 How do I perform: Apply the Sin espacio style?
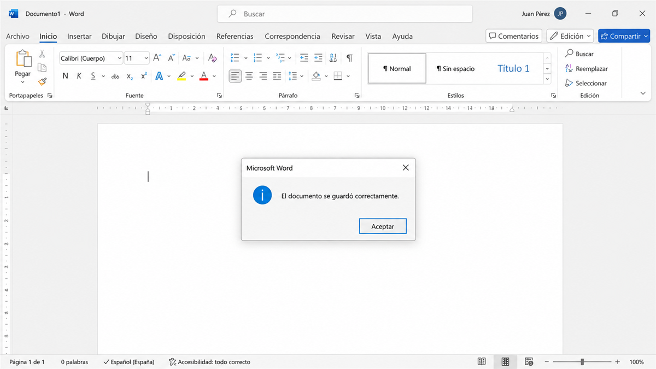point(455,68)
